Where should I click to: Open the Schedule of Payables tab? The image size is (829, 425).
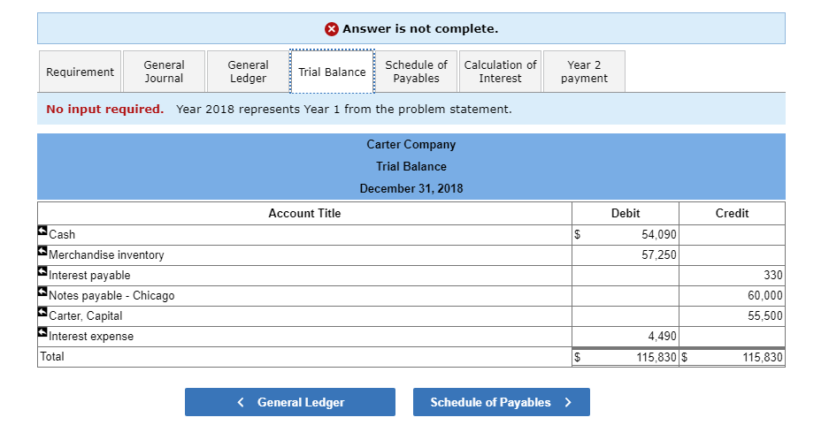click(x=416, y=72)
